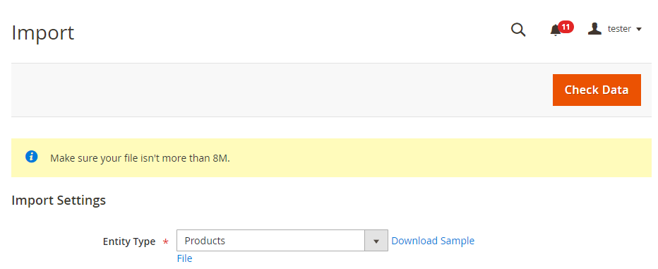Open the tester account menu label

619,29
